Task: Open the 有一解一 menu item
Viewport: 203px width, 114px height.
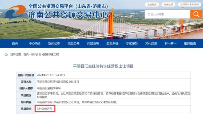Action: coord(170,44)
